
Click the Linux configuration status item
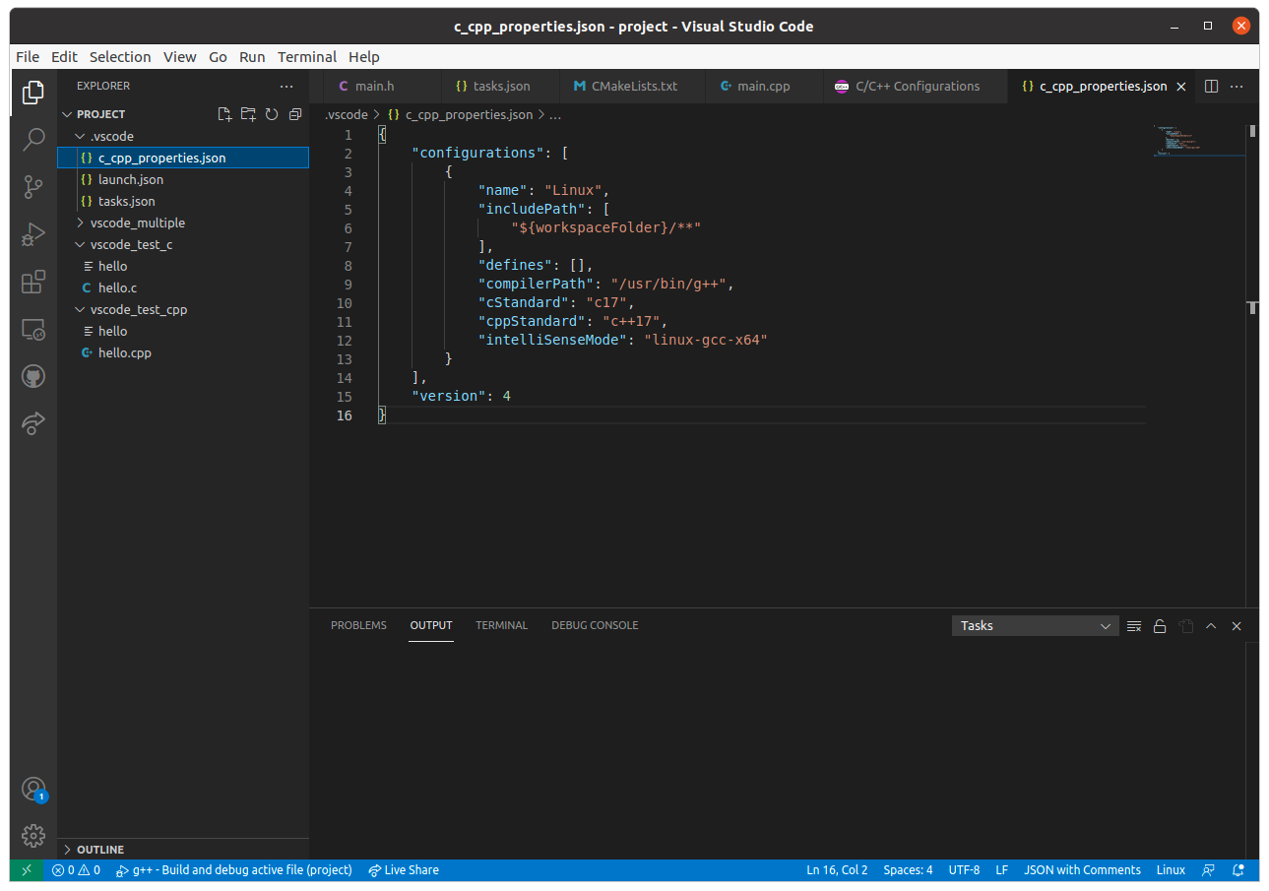pos(1171,870)
